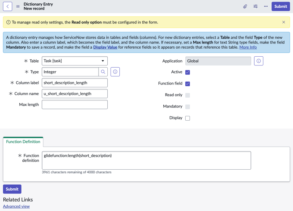
Task: Show info icon next to Type field
Action: [x=115, y=72]
